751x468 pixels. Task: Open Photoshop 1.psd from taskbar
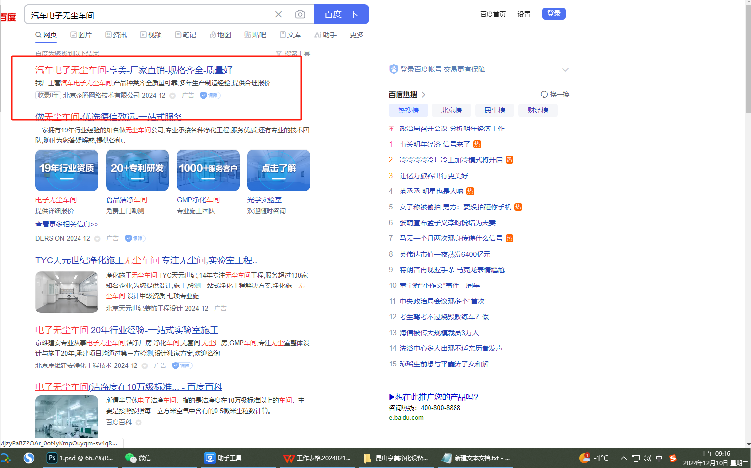coord(80,458)
